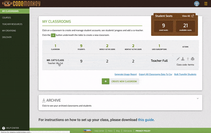Image resolution: width=211 pixels, height=133 pixels.
Task: Click the print classroom icon
Action: (193, 59)
